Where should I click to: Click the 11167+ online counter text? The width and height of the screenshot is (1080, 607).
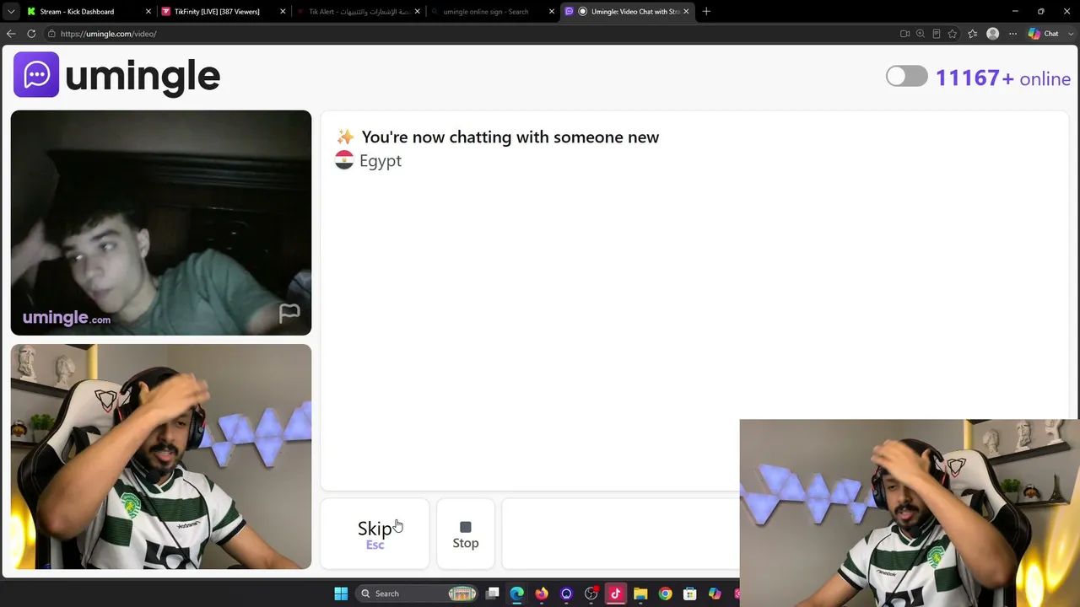pos(1003,78)
